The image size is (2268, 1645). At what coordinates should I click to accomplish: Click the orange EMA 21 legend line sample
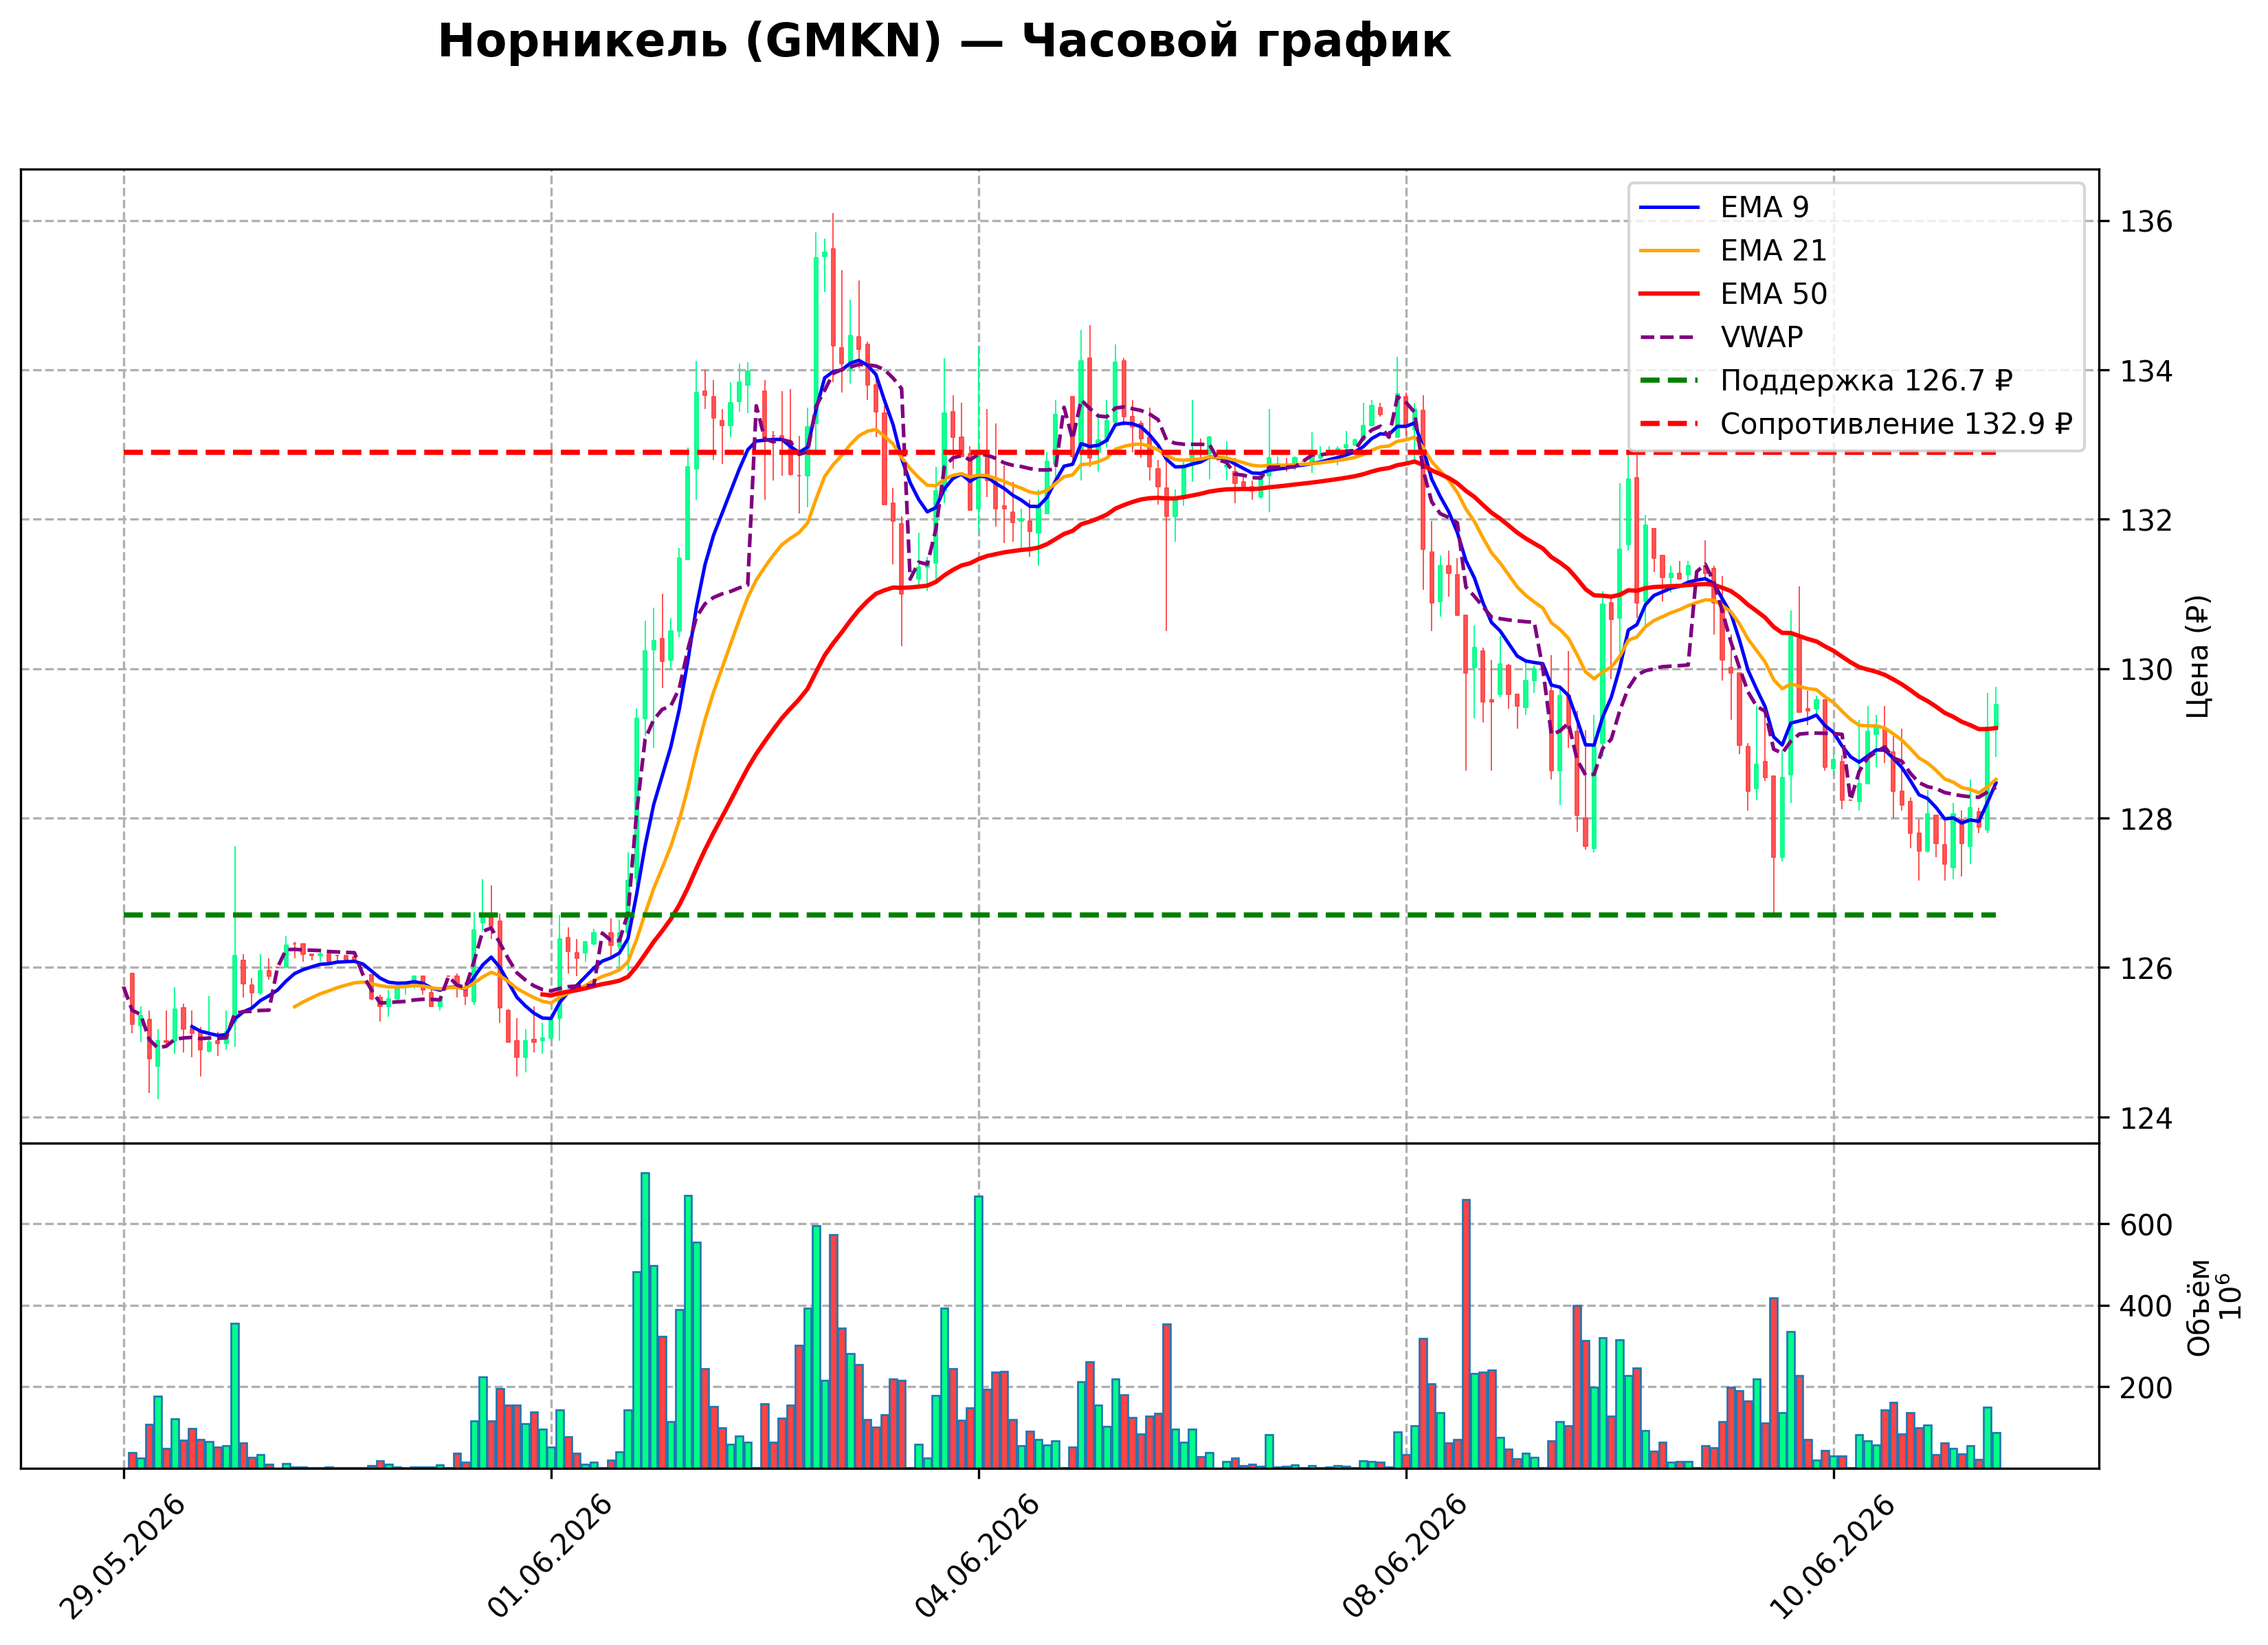tap(1669, 250)
